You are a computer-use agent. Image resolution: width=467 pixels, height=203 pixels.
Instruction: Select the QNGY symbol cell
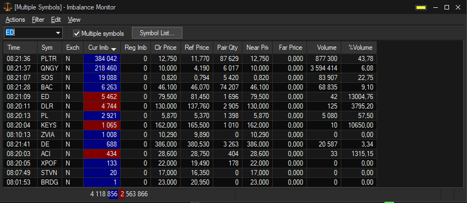[50, 68]
